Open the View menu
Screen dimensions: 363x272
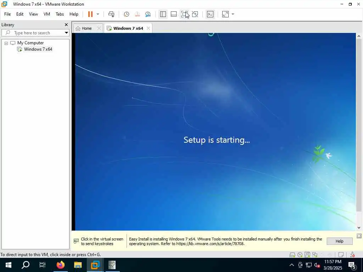point(33,14)
